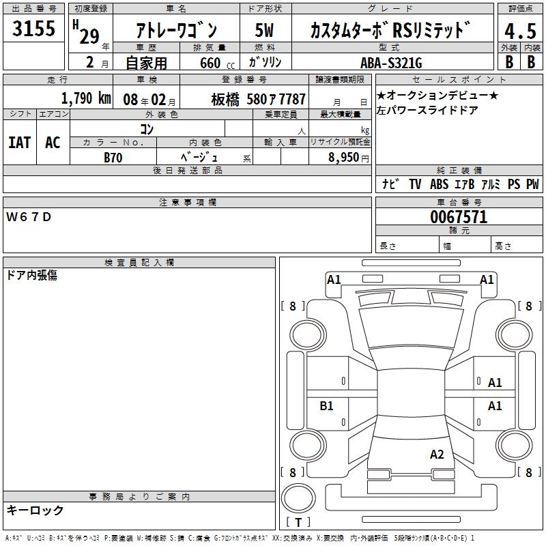546x546 pixels.
Task: Click the 検査員記入欄 header
Action: [x=139, y=263]
